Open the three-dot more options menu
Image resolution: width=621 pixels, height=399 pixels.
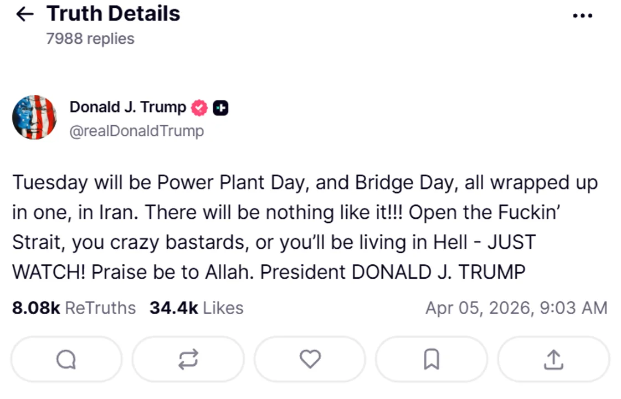point(582,16)
